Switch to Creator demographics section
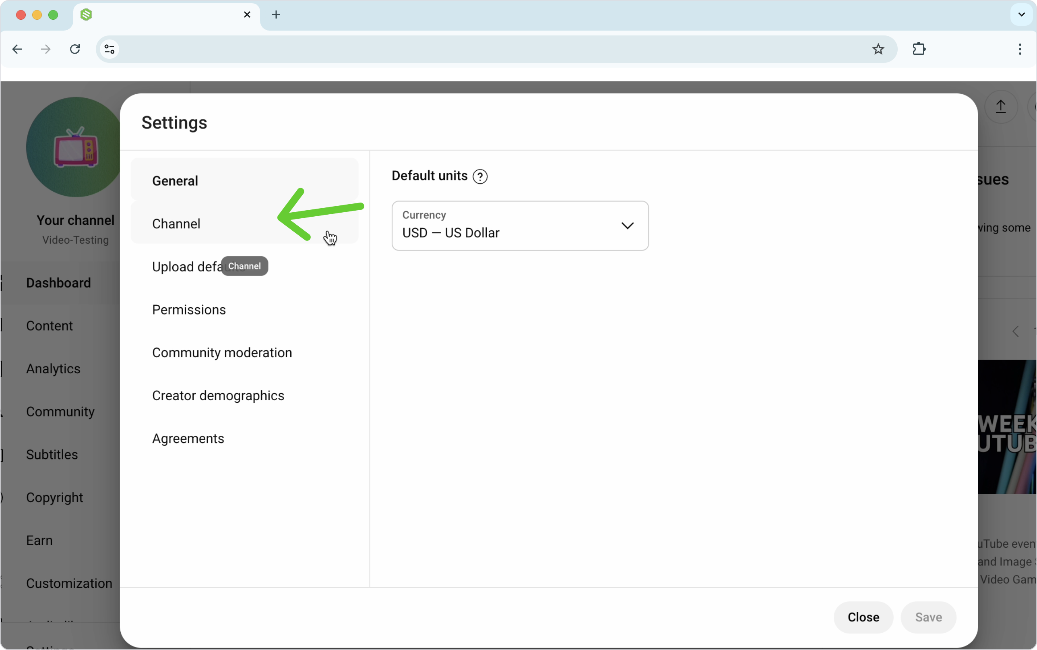The width and height of the screenshot is (1037, 650). pyautogui.click(x=218, y=395)
